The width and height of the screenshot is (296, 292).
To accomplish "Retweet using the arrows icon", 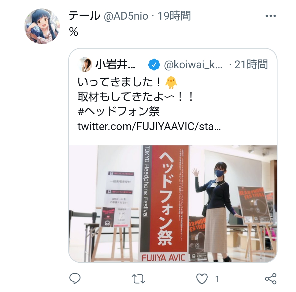I will tap(138, 279).
